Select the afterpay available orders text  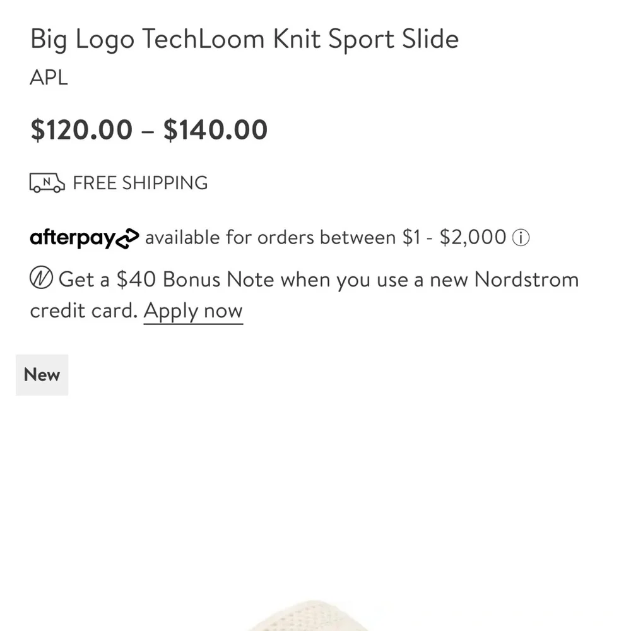tap(325, 237)
